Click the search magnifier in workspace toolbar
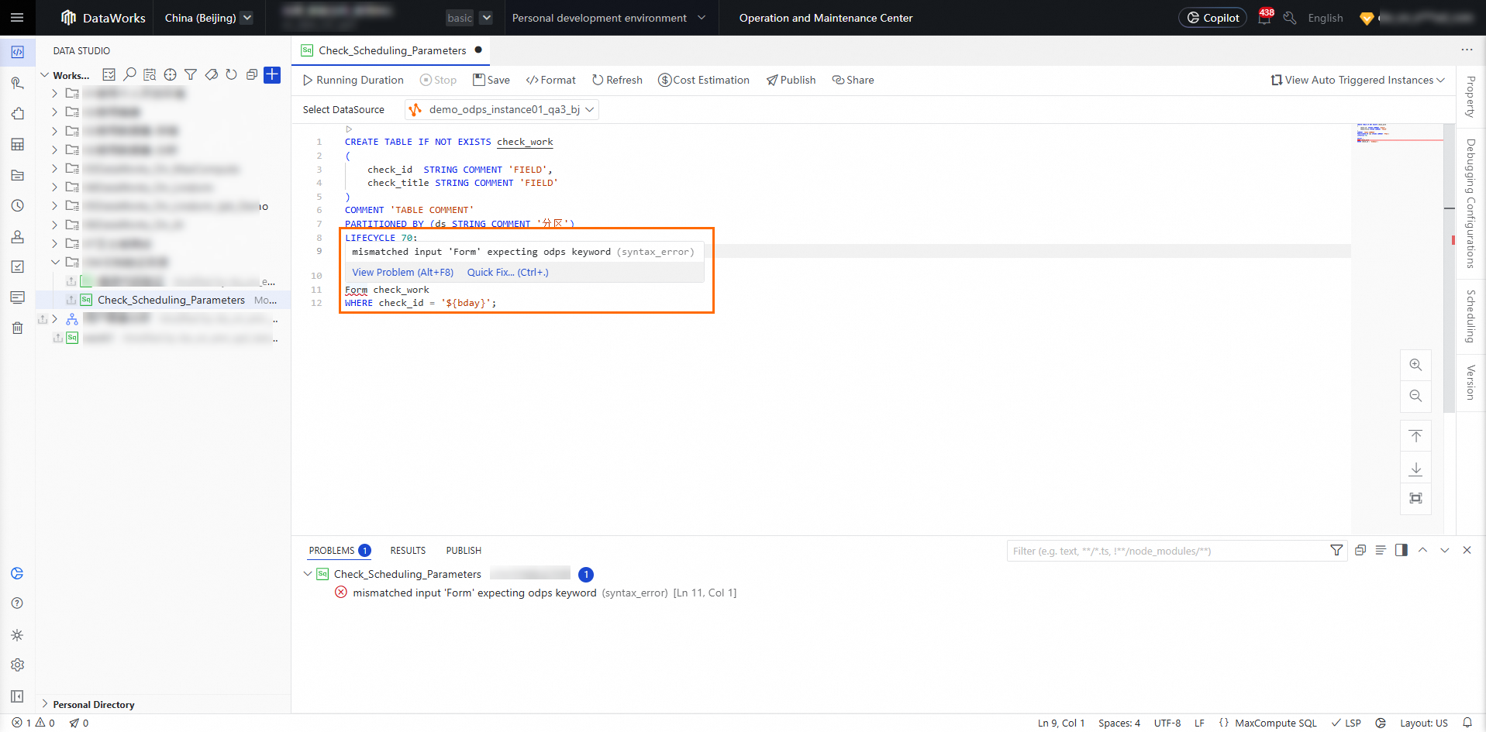This screenshot has height=732, width=1486. click(129, 74)
